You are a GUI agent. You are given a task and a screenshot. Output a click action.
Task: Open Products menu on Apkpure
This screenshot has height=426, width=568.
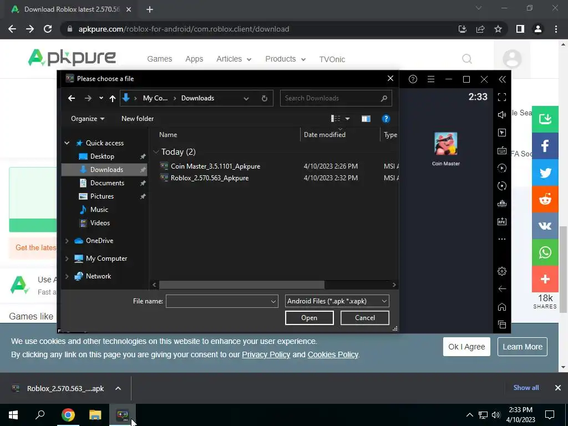[286, 59]
